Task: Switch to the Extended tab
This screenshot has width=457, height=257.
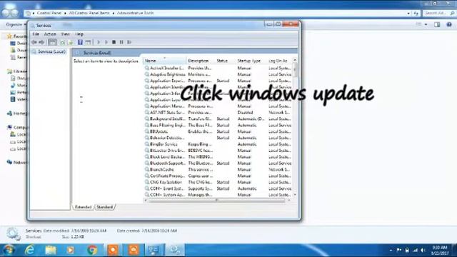Action: [84, 207]
